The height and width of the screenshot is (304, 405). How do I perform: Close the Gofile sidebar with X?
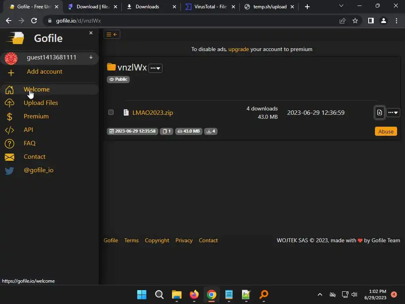coord(91,33)
